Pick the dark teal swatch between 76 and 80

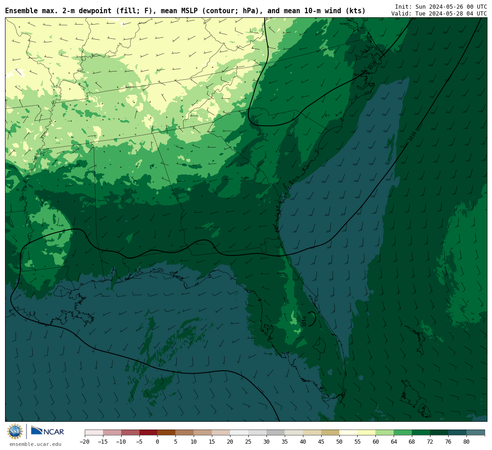[457, 433]
